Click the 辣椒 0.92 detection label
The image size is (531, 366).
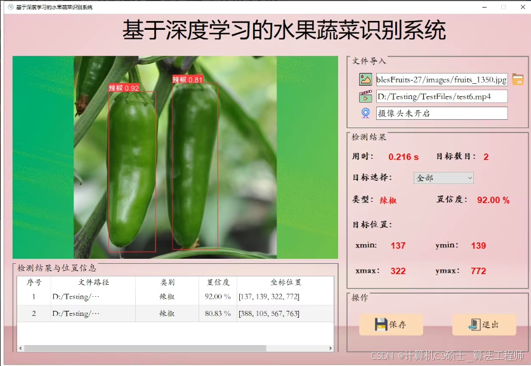(125, 88)
